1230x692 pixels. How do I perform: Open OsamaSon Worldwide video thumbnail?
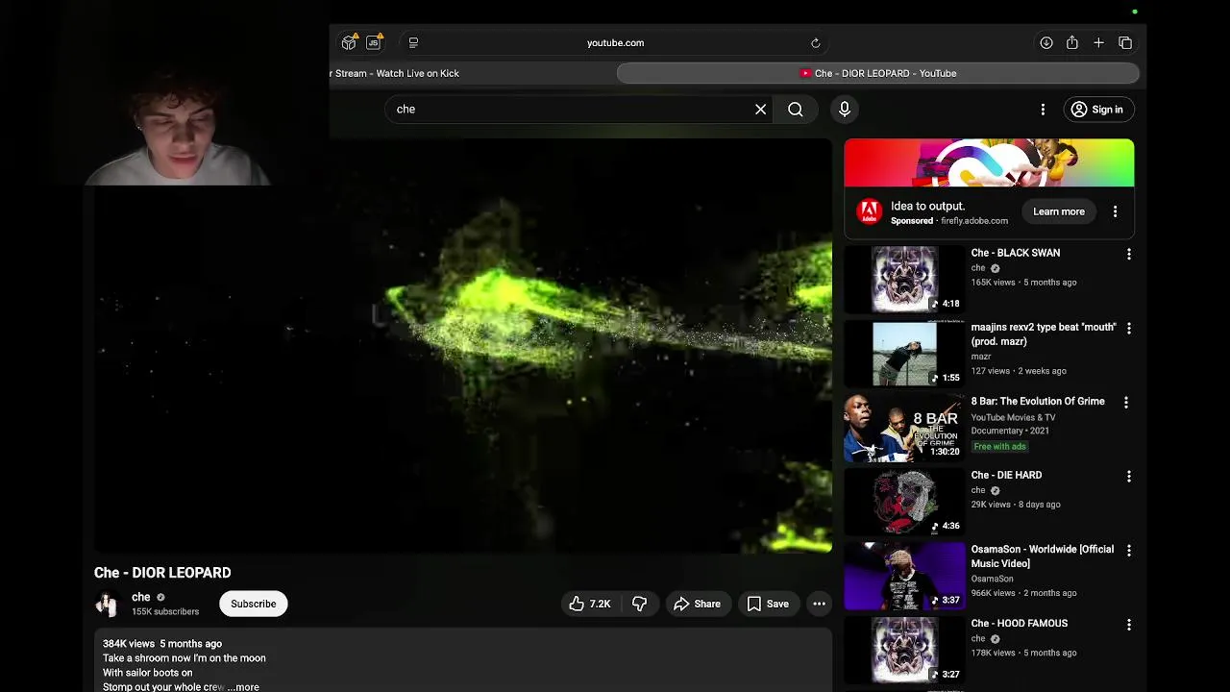904,576
